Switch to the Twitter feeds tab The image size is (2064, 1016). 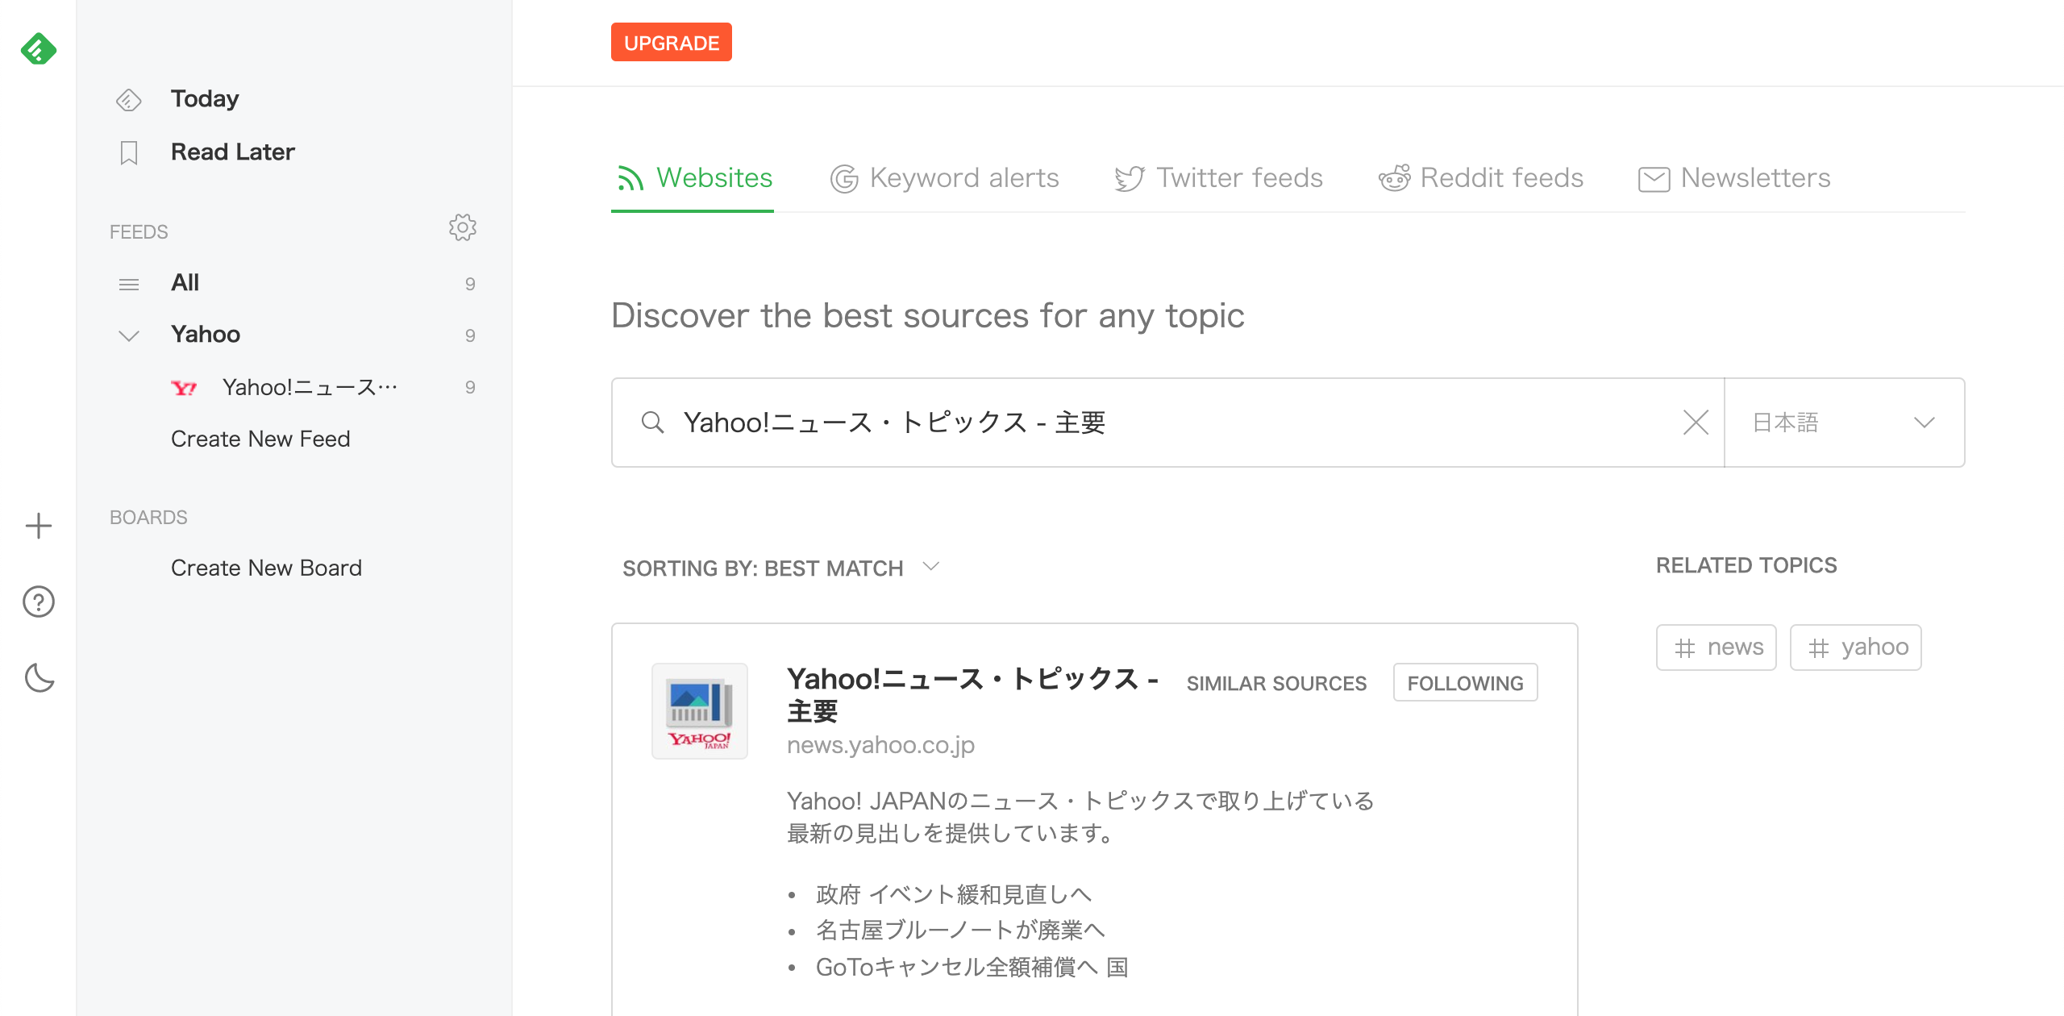pyautogui.click(x=1219, y=178)
